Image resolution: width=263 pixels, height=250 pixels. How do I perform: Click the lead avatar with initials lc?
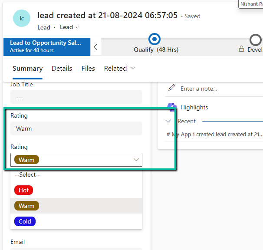pos(22,18)
